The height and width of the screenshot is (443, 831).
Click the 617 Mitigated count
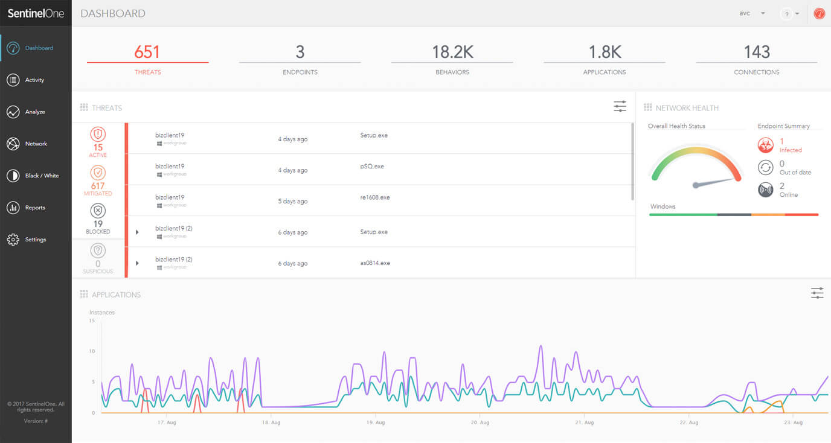click(x=98, y=186)
